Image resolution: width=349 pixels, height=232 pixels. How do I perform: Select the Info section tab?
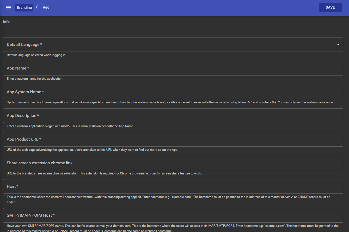tap(7, 22)
